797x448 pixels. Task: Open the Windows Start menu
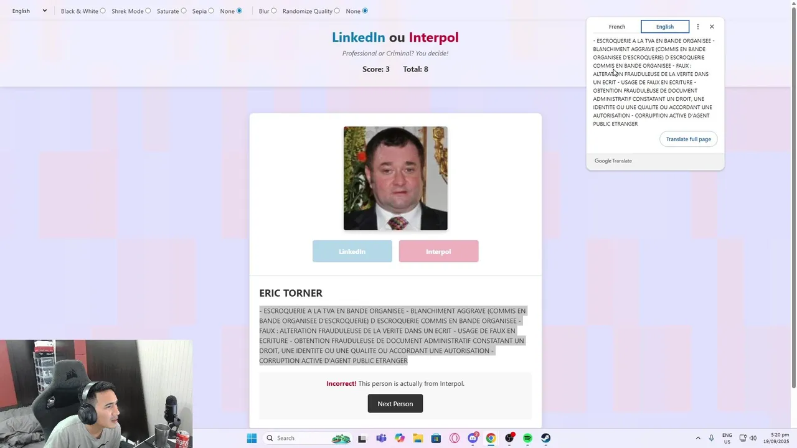tap(252, 438)
